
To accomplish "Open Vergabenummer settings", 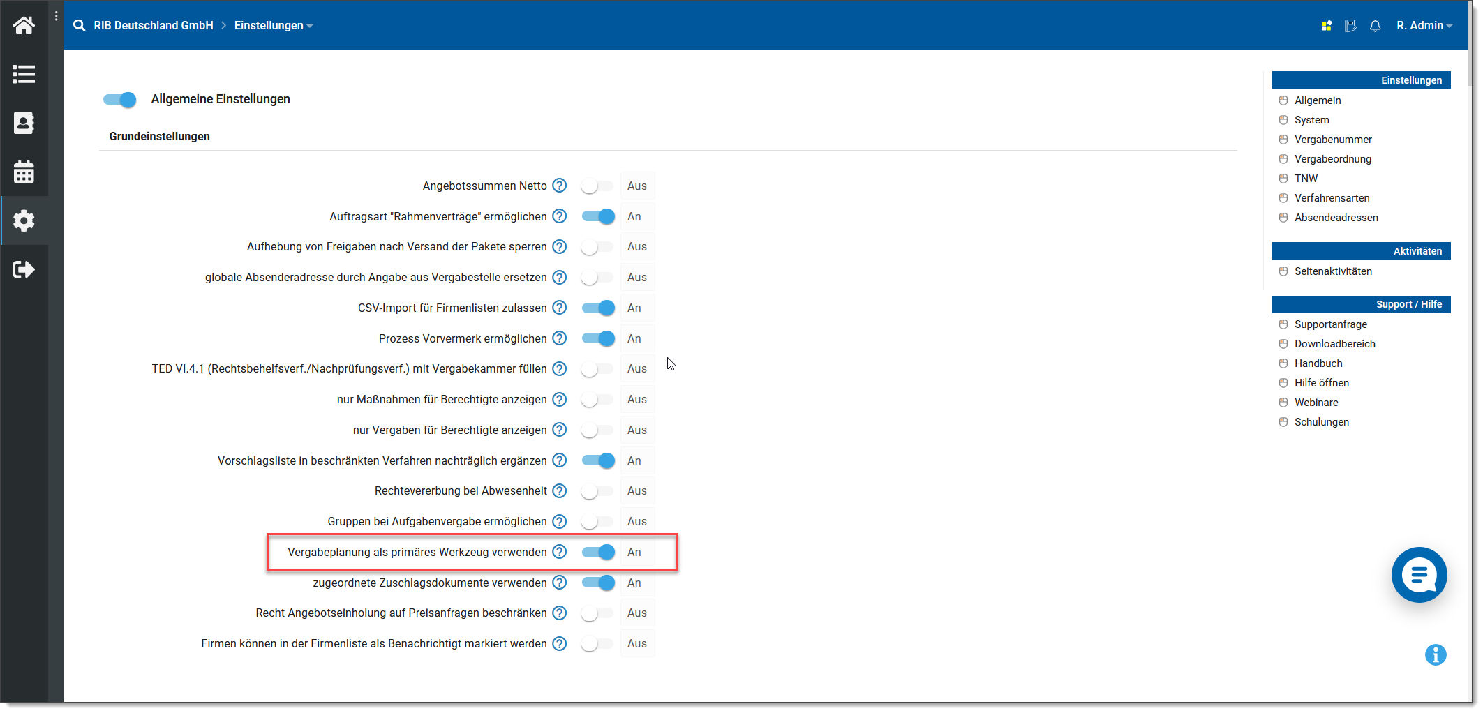I will click(x=1332, y=140).
